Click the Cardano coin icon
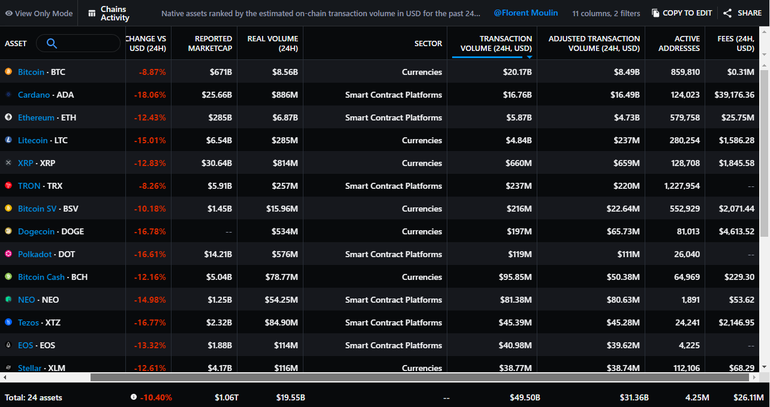 tap(8, 95)
